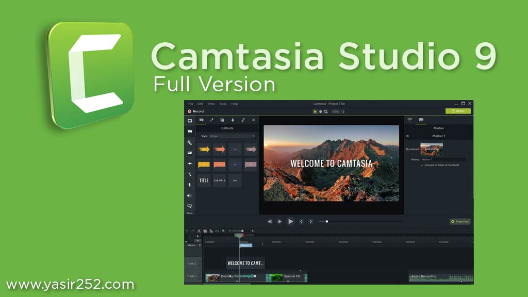Screen dimensions: 528x297
Task: Select Marker 1 on the timeline
Action: pyautogui.click(x=246, y=245)
